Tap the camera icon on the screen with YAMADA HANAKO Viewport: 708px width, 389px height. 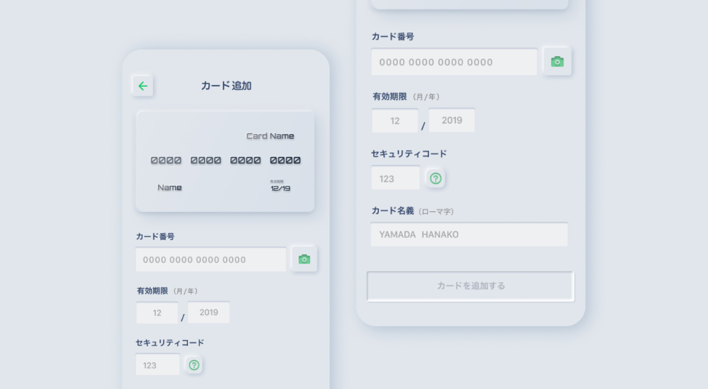(557, 62)
